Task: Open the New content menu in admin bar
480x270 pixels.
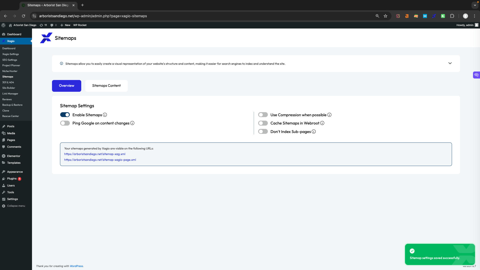Action: 65,25
